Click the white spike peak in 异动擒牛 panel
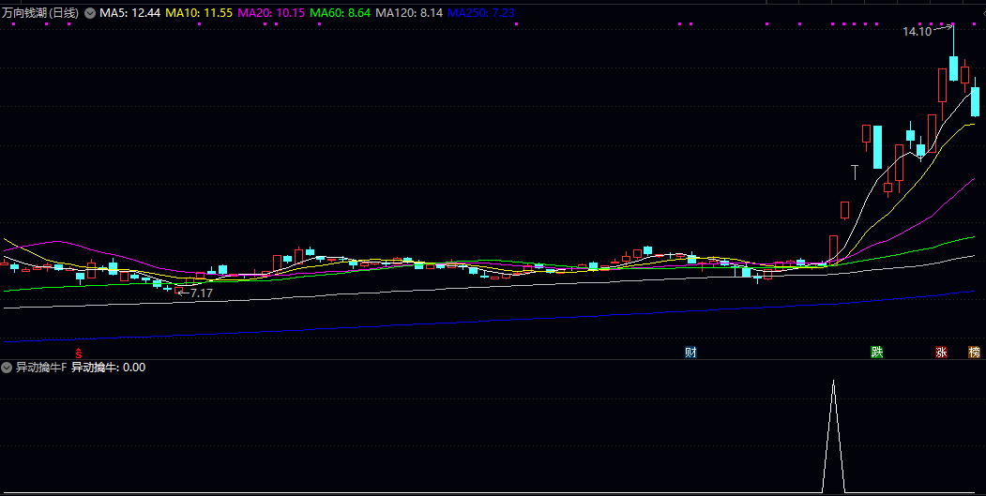986x496 pixels. coord(834,381)
